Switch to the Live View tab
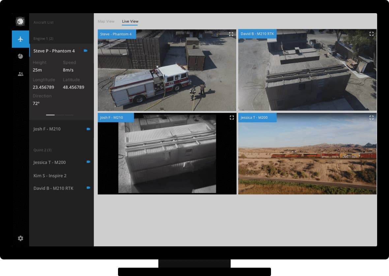 pos(130,21)
